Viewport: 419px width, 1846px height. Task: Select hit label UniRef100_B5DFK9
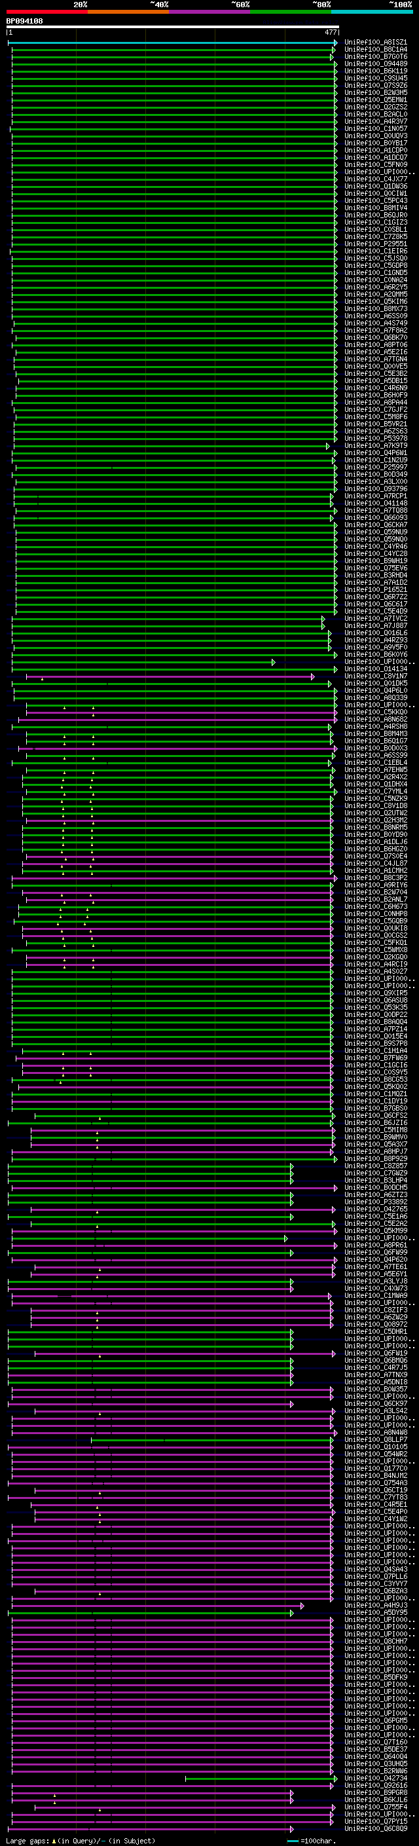click(375, 1677)
